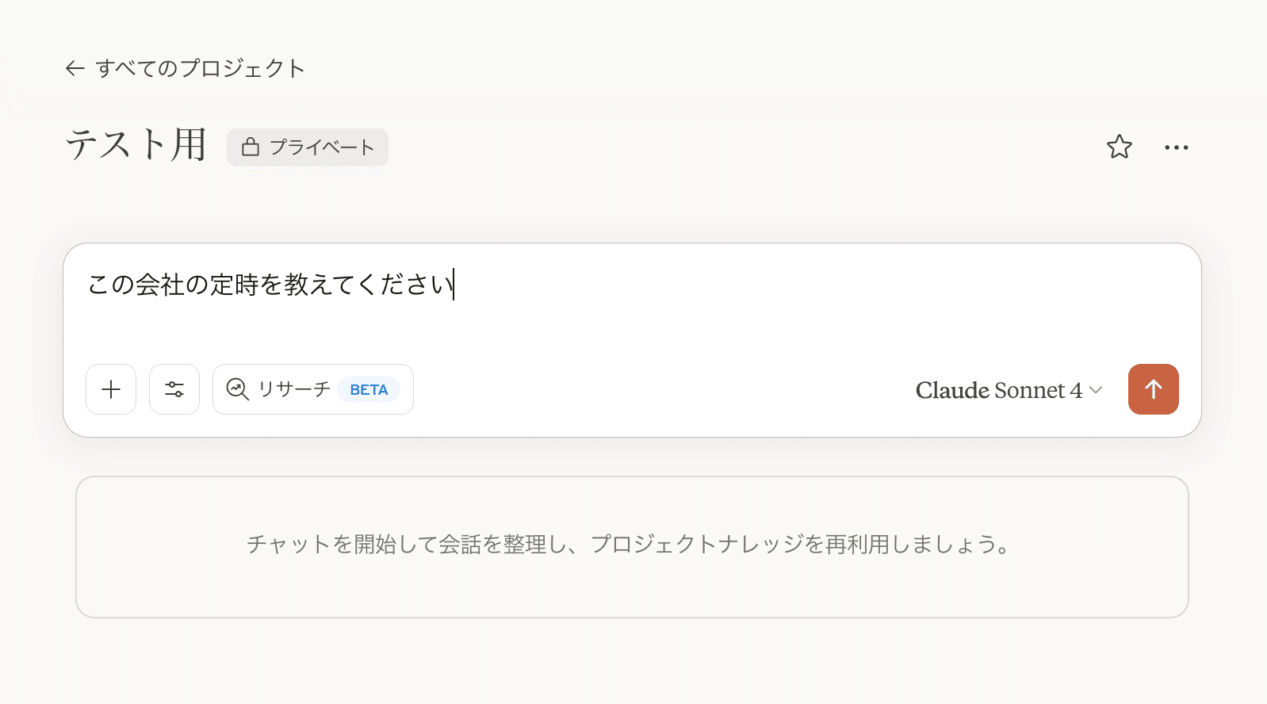
Task: Go to すべてのプロジェクト link
Action: pyautogui.click(x=200, y=68)
